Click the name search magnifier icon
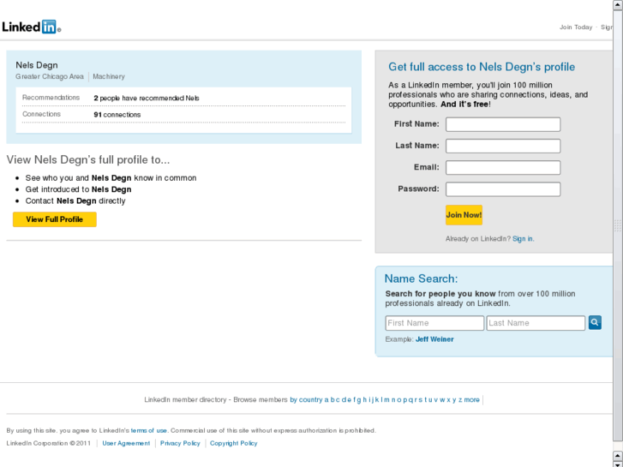 click(595, 323)
